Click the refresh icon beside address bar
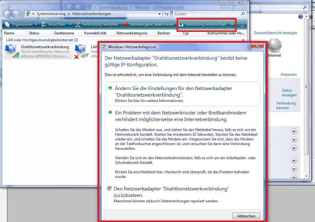The width and height of the screenshot is (315, 222). (167, 14)
